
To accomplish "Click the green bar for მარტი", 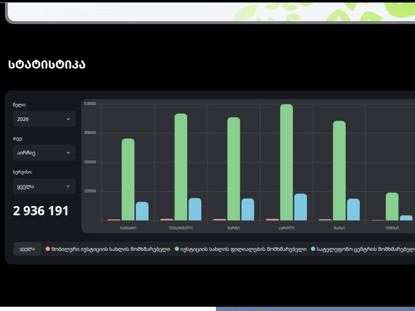I will (x=234, y=169).
